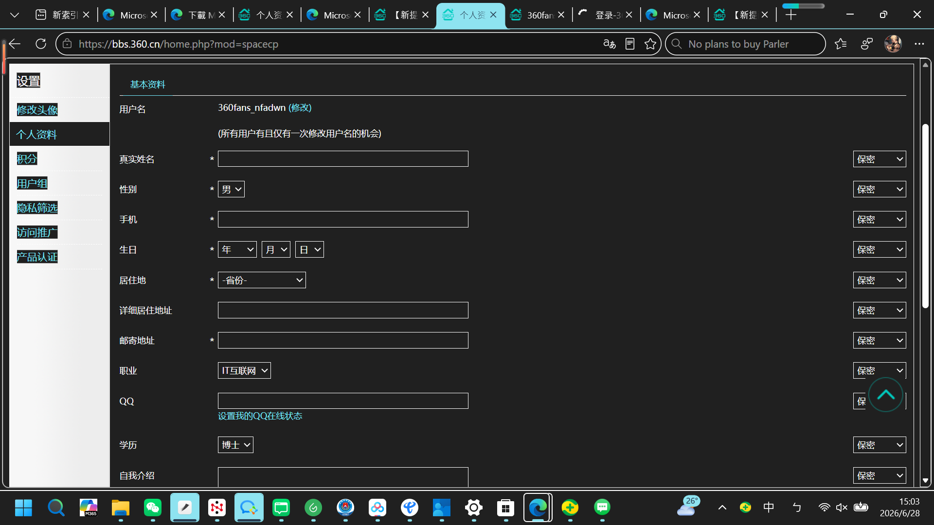Open occupation dropdown showing IT互联网
Screen dimensions: 934x525
(244, 370)
